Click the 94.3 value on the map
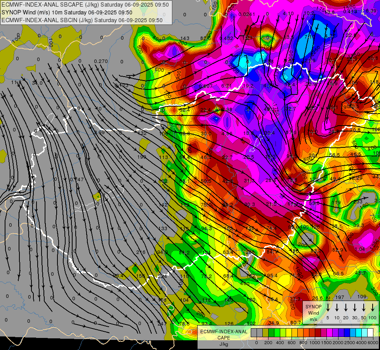 206,228
